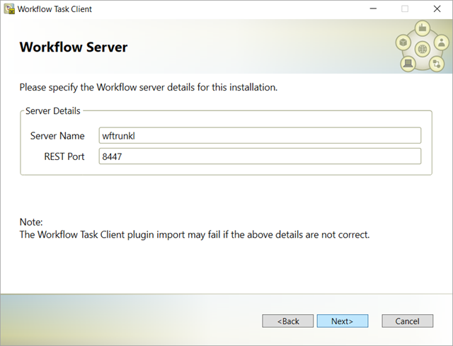Focus the REST Port field containing 8447

[260, 156]
